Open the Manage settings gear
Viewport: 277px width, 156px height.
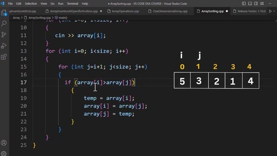coord(4,153)
